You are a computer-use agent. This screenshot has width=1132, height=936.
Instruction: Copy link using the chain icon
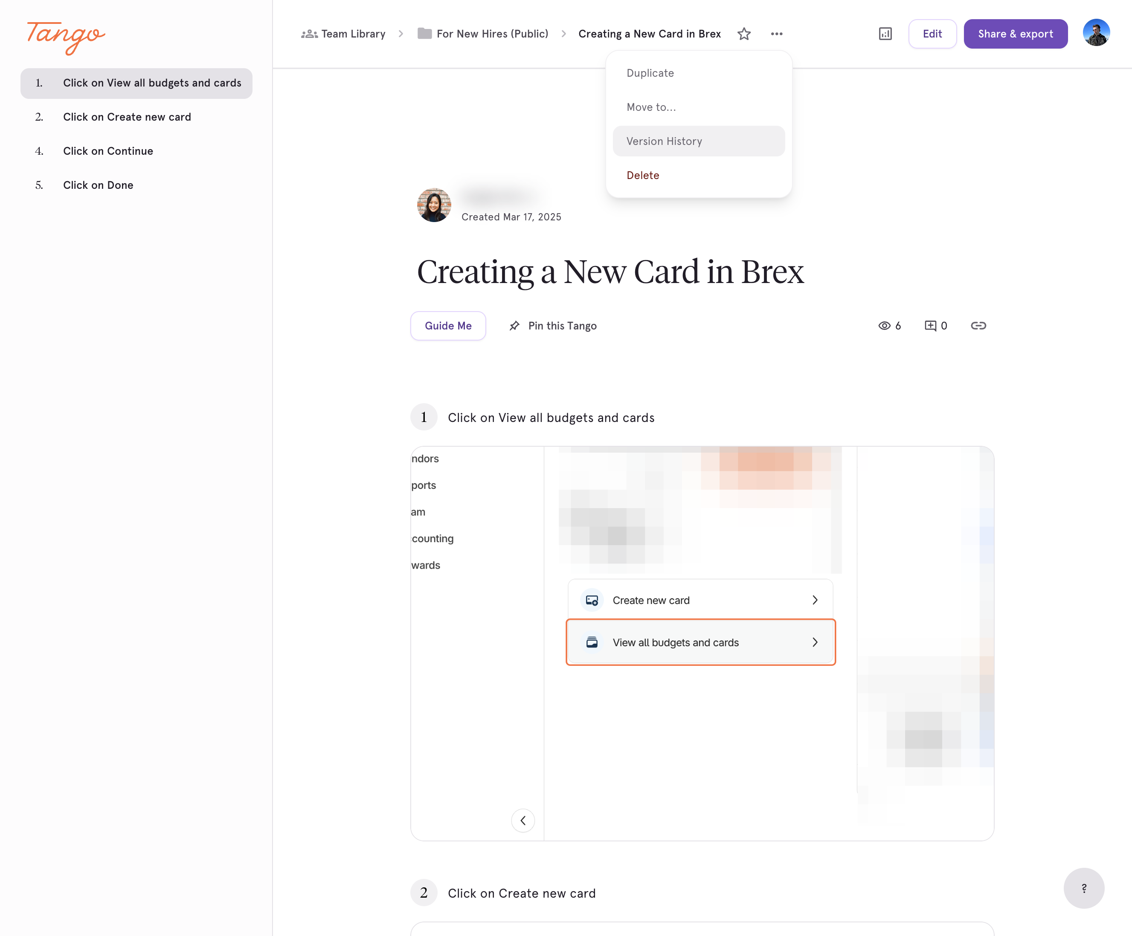pyautogui.click(x=978, y=325)
